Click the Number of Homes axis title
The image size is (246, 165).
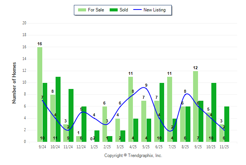pyautogui.click(x=14, y=82)
